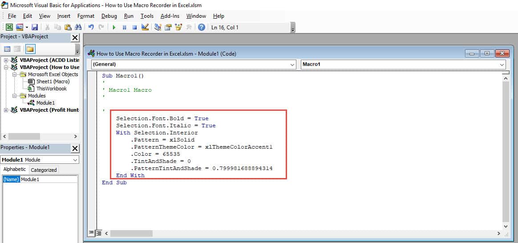Open the File menu
This screenshot has height=243, width=518.
(x=12, y=16)
